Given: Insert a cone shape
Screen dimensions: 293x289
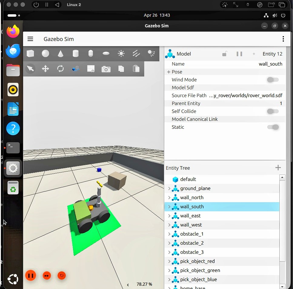Looking at the screenshot, I should pos(61,53).
